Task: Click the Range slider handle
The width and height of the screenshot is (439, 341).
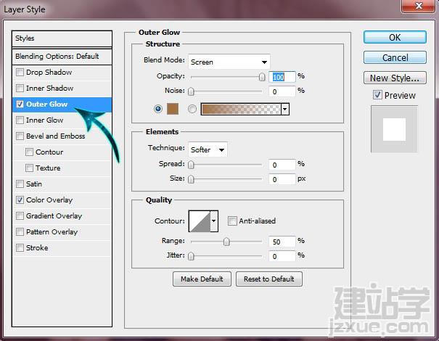Action: click(x=226, y=242)
